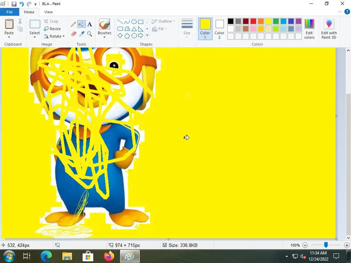Select the Fill with color bucket tool

click(82, 24)
